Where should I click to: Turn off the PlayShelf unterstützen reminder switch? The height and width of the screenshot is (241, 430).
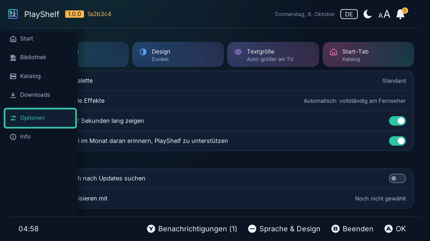[397, 141]
